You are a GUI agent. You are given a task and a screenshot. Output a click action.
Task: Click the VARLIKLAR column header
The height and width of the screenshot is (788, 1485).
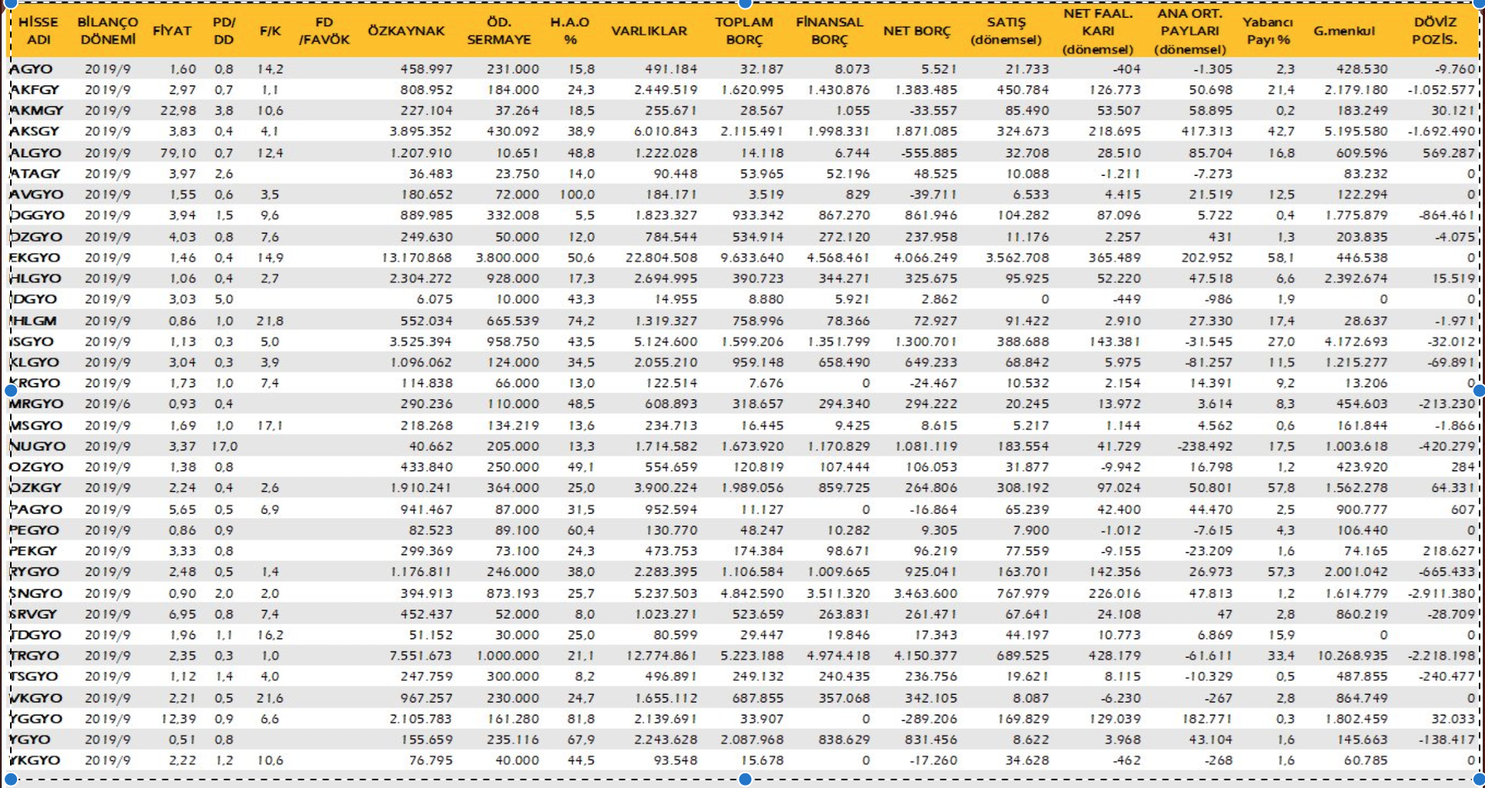click(x=649, y=31)
